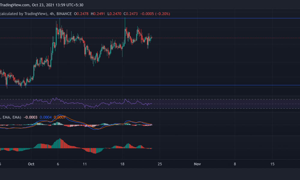Click the open value O0.2478

point(81,14)
